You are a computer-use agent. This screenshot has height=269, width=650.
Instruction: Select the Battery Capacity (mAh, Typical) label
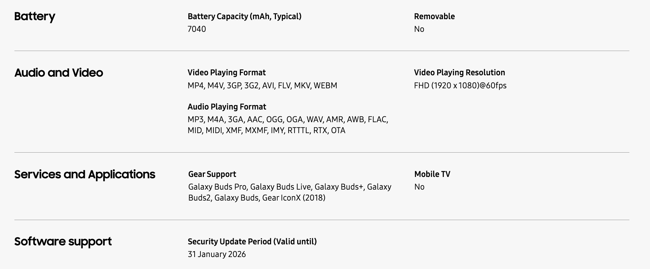pos(244,16)
